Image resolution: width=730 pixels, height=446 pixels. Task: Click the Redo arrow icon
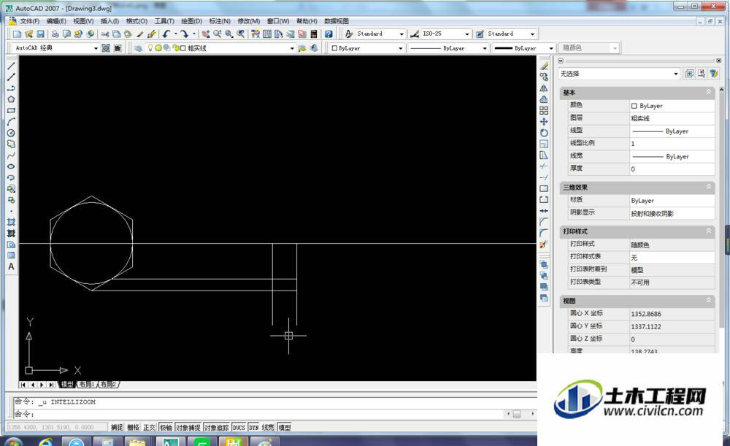coord(185,34)
